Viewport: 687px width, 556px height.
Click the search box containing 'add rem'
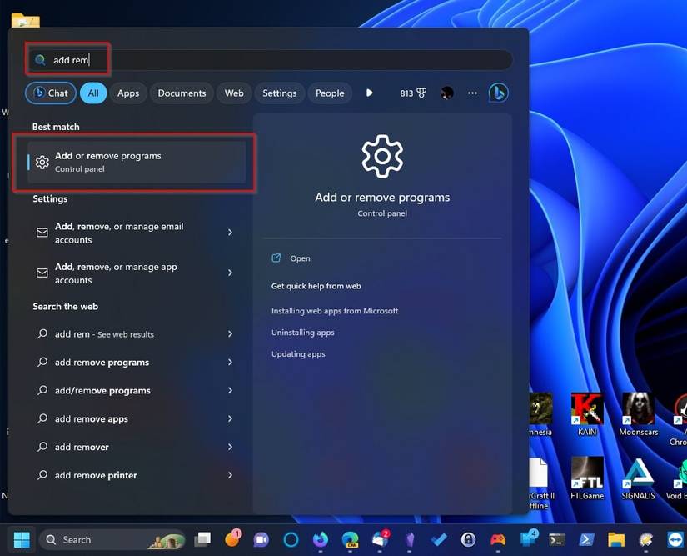pyautogui.click(x=271, y=60)
